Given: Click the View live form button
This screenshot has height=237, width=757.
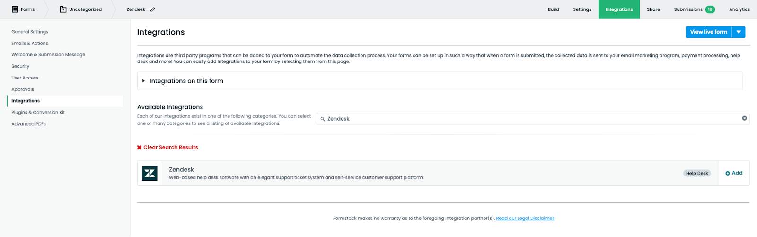Looking at the screenshot, I should pyautogui.click(x=708, y=32).
